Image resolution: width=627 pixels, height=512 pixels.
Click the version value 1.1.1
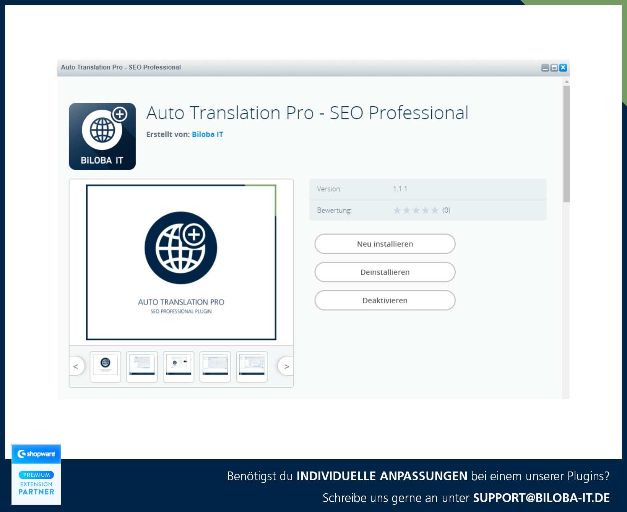click(x=400, y=189)
